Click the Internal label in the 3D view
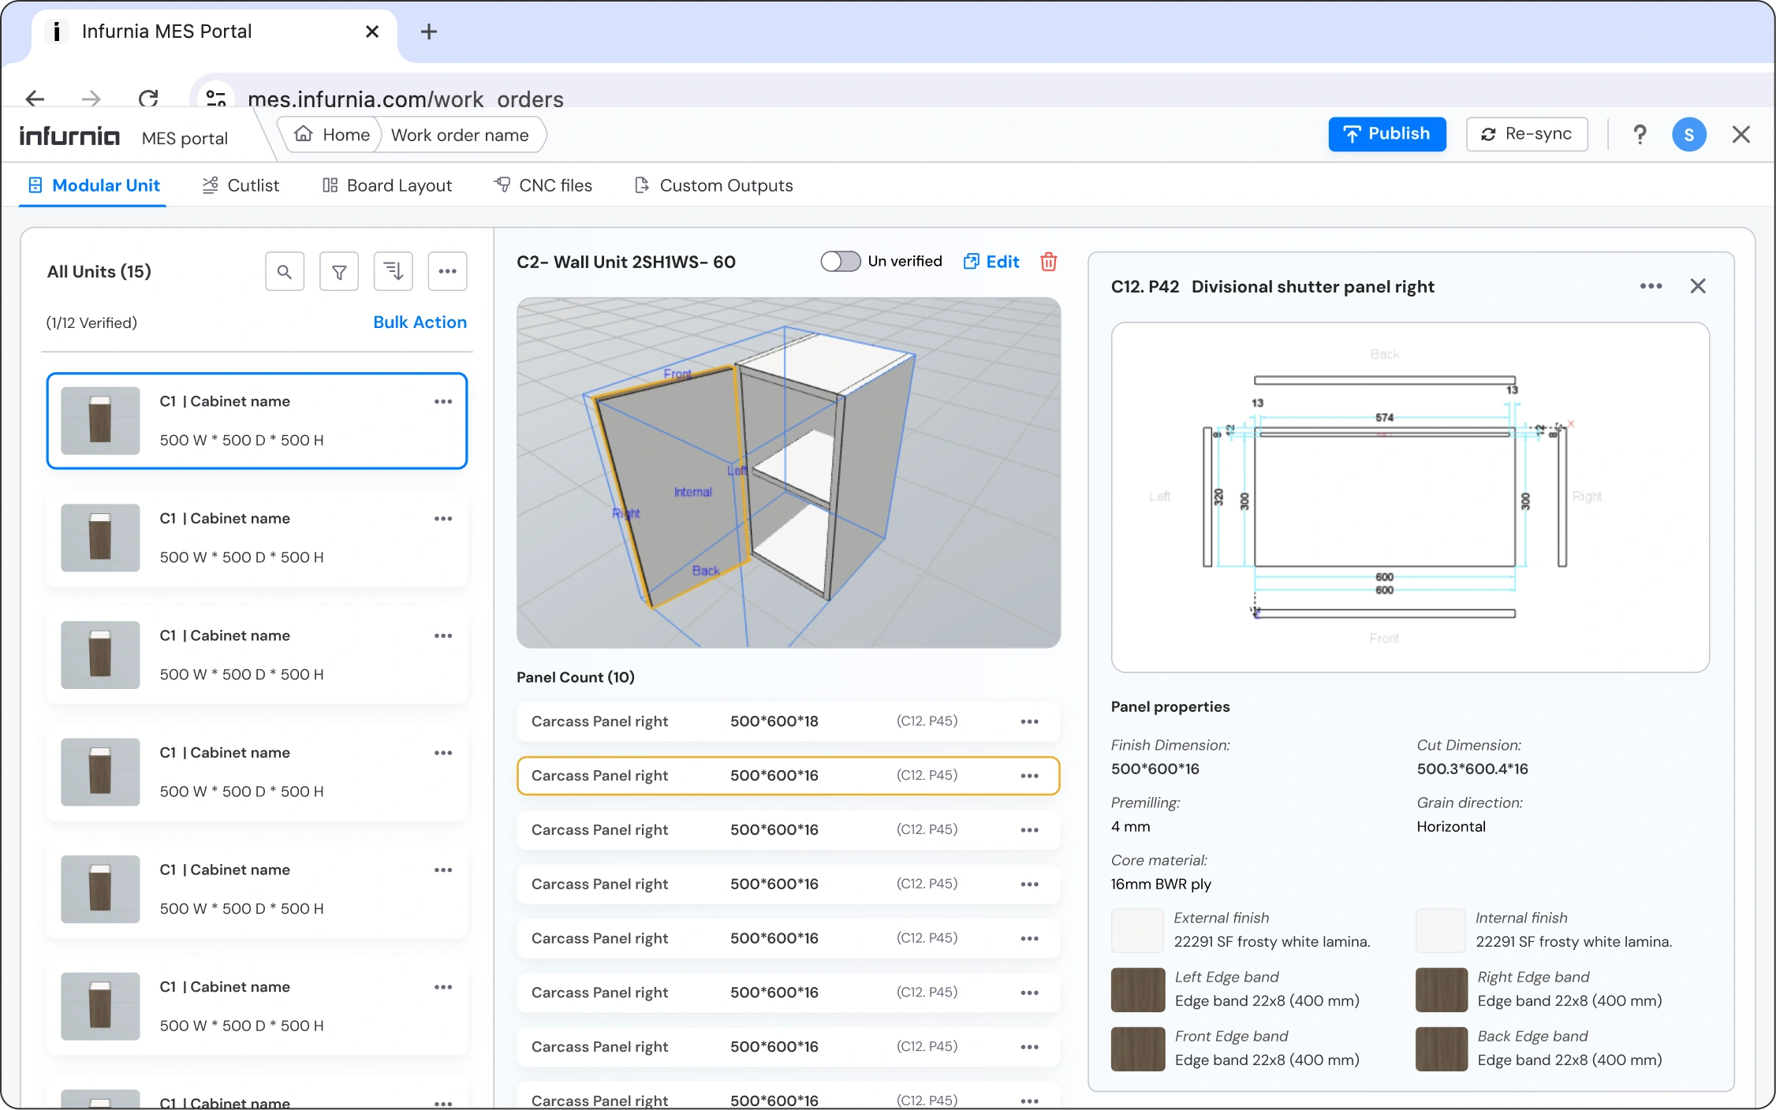The height and width of the screenshot is (1110, 1776). [x=693, y=492]
